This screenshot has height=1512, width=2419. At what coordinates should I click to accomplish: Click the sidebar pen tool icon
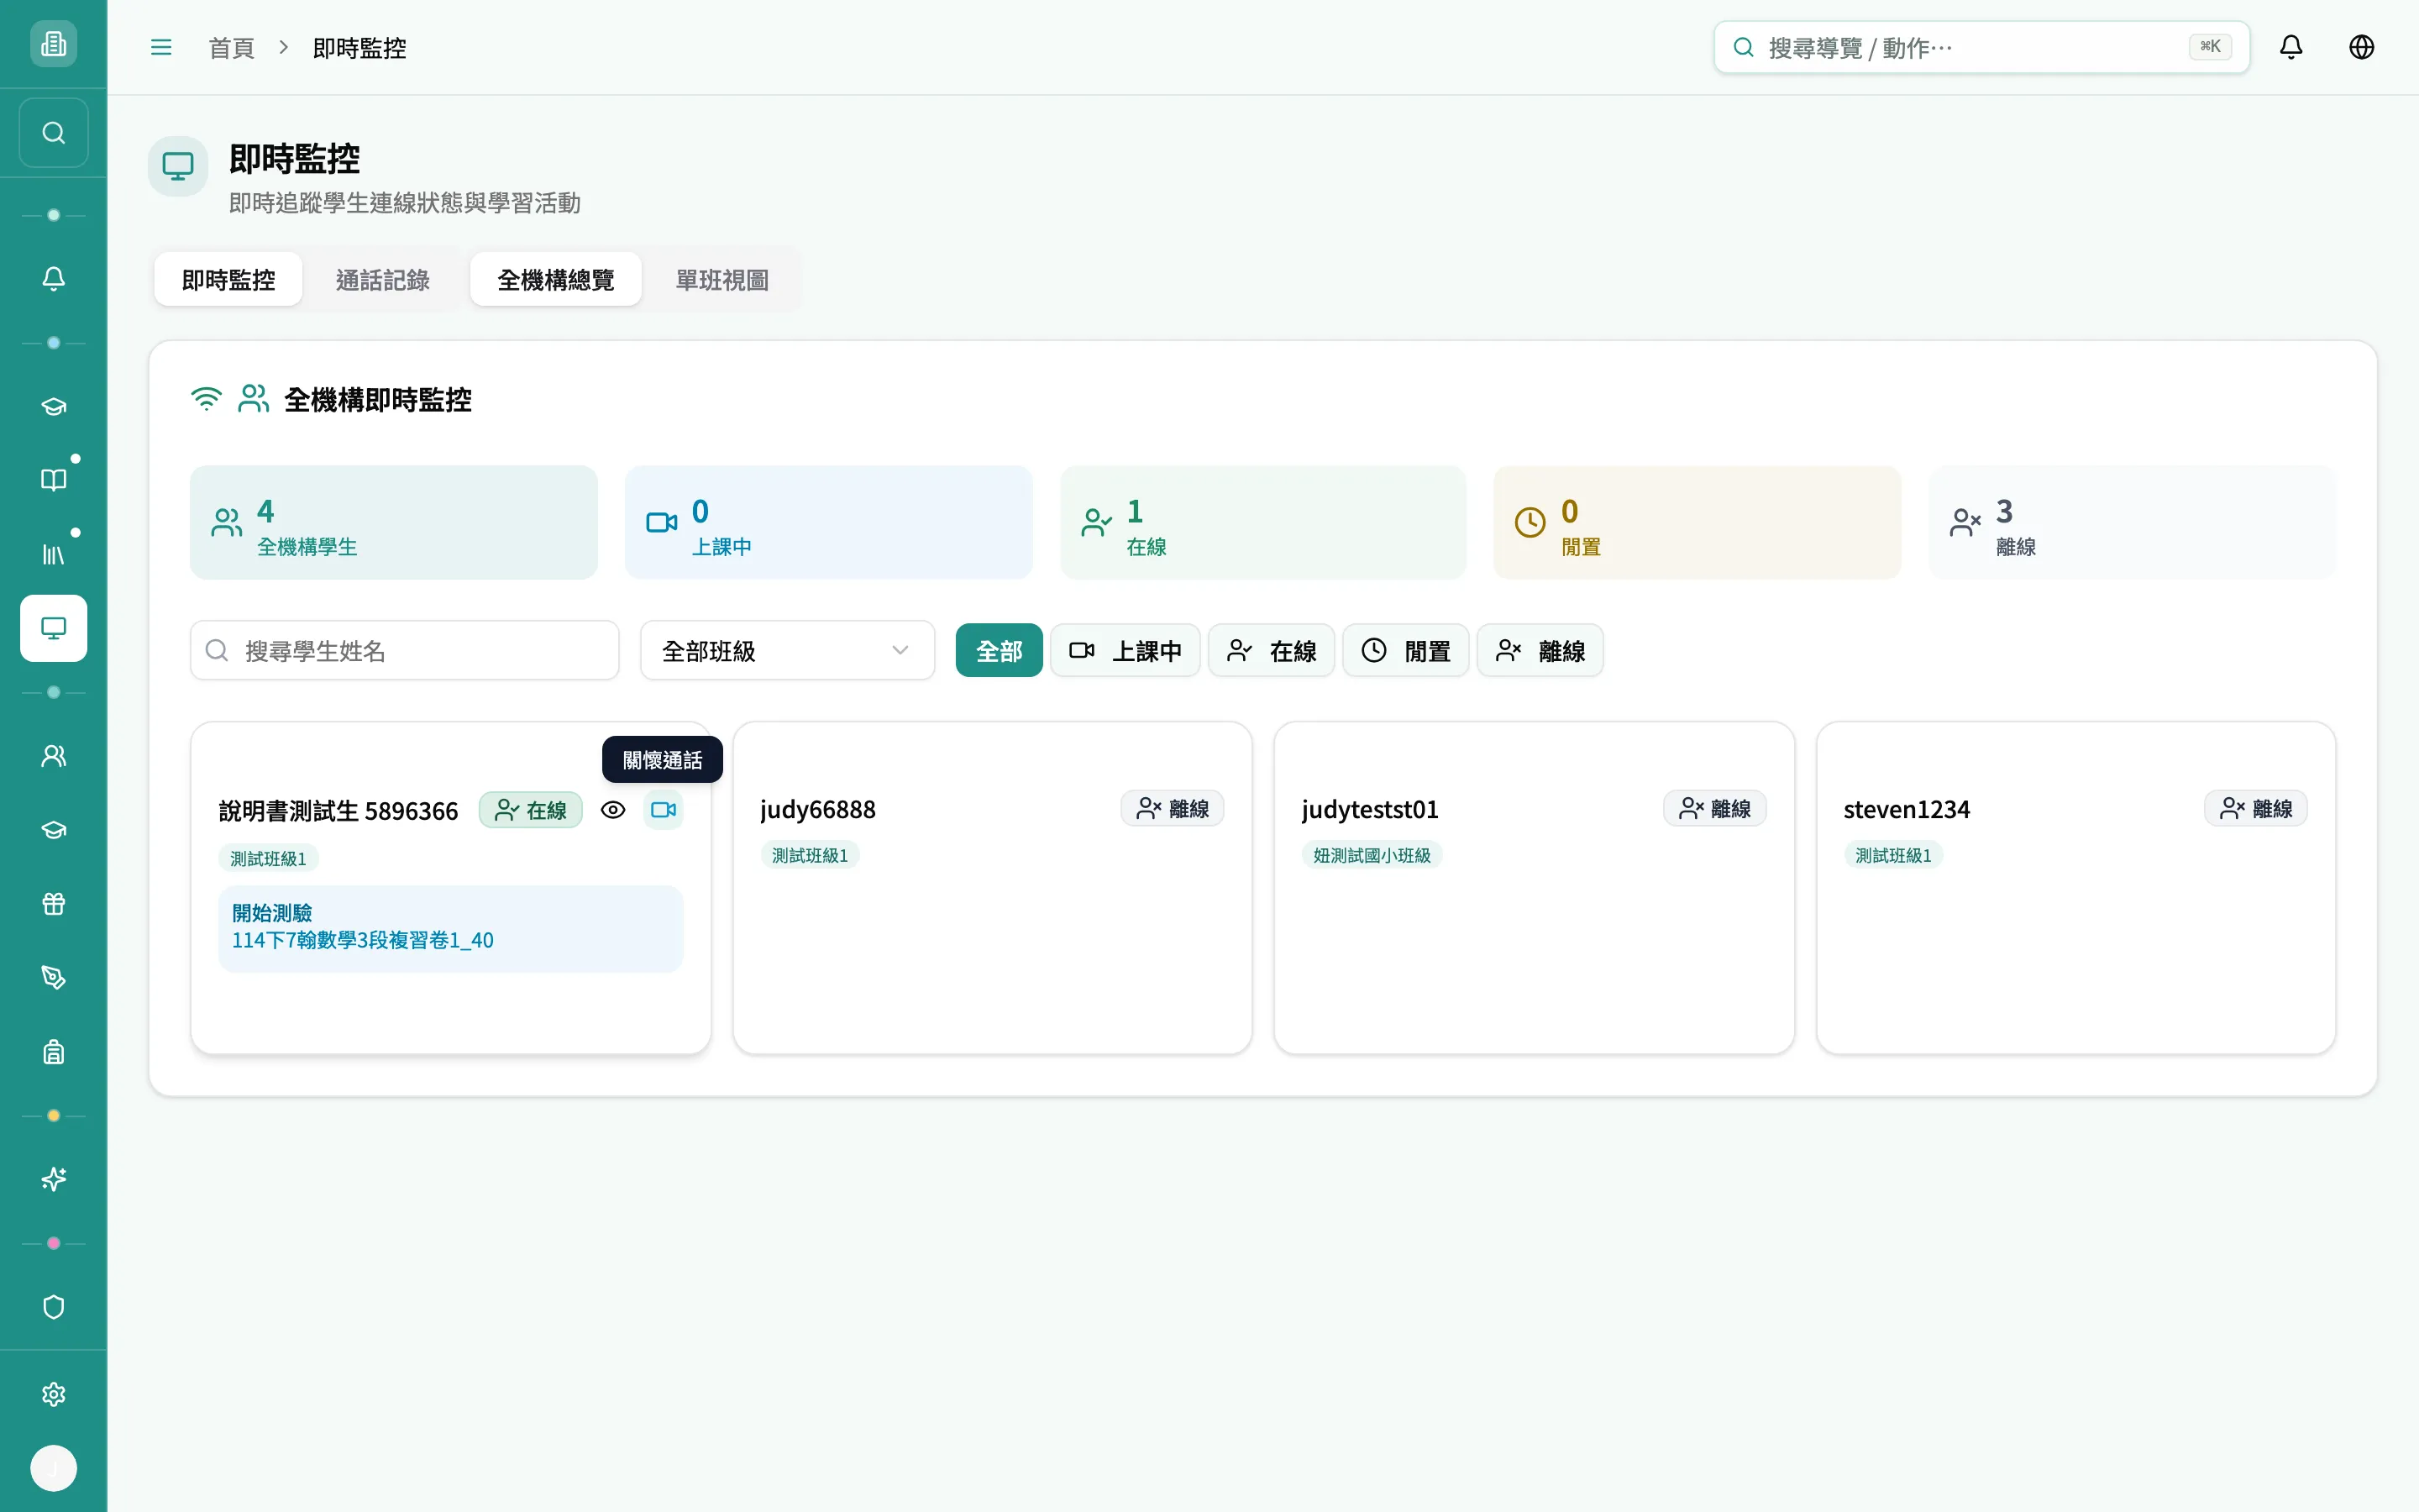coord(53,978)
